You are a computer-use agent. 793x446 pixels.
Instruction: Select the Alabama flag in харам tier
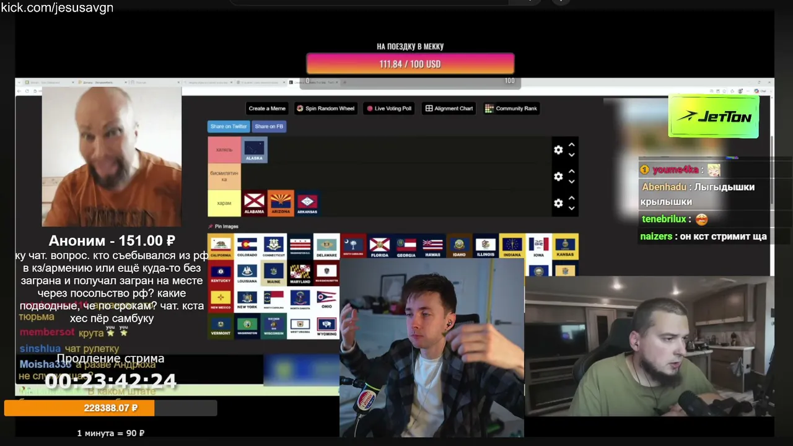[x=254, y=203]
